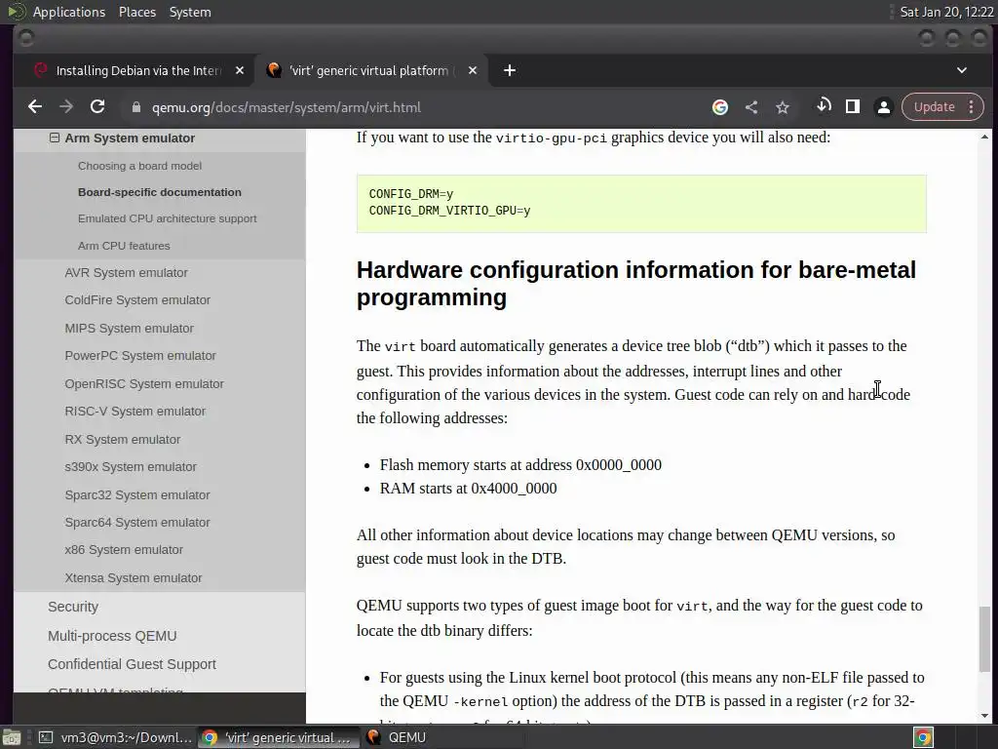The width and height of the screenshot is (998, 749).
Task: Open Security documentation section
Action: (73, 607)
